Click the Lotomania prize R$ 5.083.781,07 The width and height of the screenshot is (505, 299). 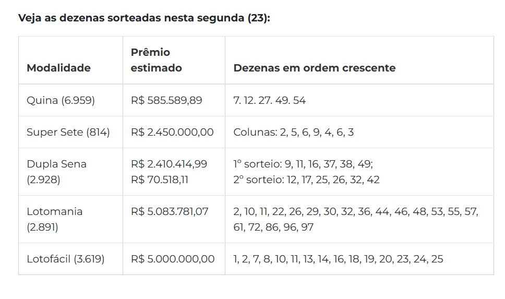170,211
